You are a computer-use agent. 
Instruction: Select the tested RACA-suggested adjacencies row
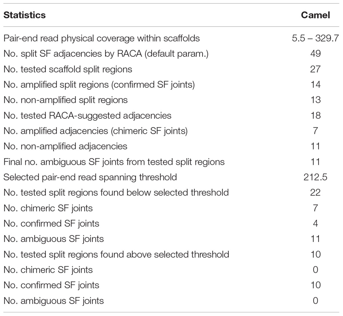(171, 115)
